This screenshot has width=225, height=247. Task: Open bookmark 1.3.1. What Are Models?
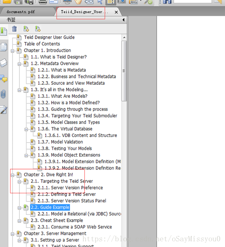(63, 96)
